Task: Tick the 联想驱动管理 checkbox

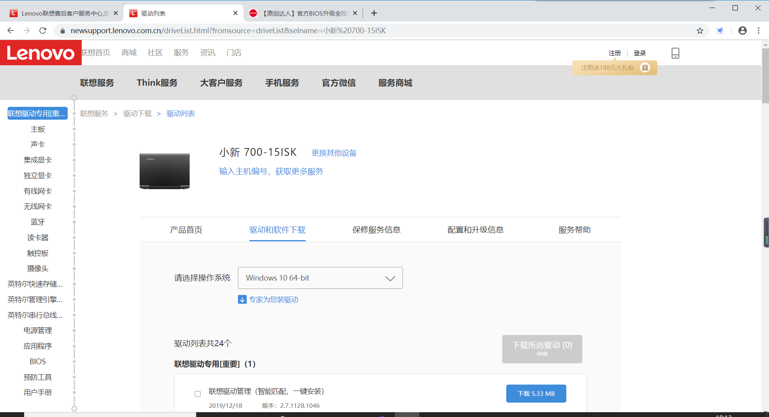Action: pyautogui.click(x=197, y=394)
